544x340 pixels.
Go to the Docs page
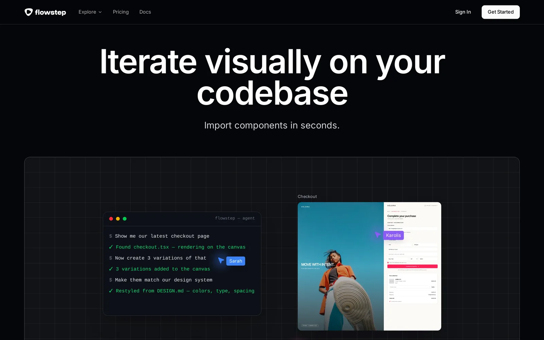coord(145,12)
